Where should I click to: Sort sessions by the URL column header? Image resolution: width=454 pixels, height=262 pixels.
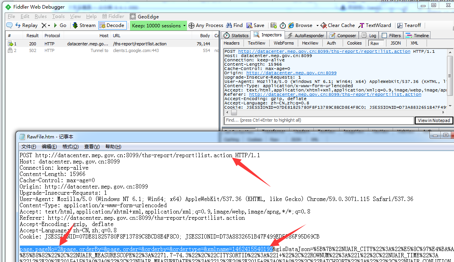pyautogui.click(x=151, y=36)
